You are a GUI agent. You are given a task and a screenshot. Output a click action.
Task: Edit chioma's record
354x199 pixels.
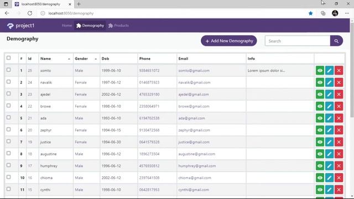[330, 178]
